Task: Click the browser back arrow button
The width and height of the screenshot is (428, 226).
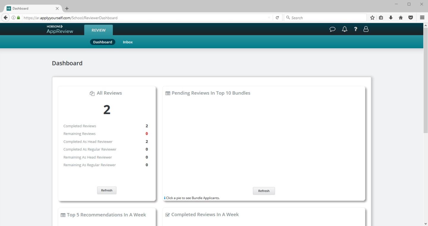Action: pyautogui.click(x=6, y=18)
